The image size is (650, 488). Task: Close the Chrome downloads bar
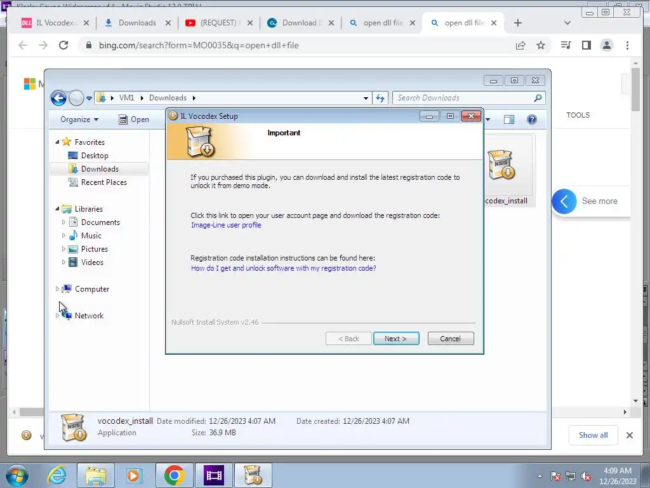[x=629, y=435]
